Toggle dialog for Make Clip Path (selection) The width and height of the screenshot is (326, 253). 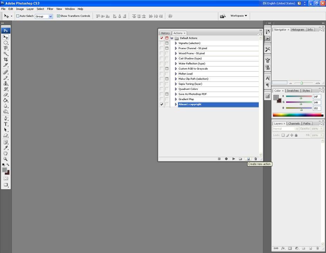pyautogui.click(x=167, y=79)
